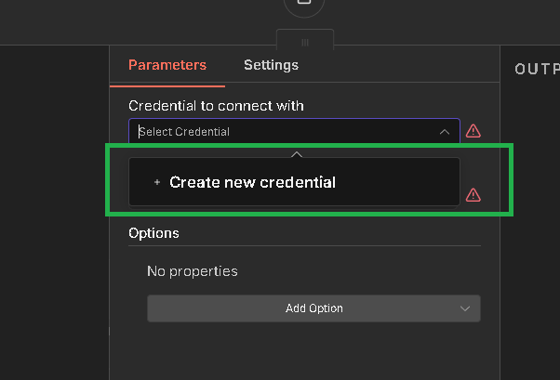Click the Options section heading
This screenshot has width=560, height=380.
coord(153,233)
